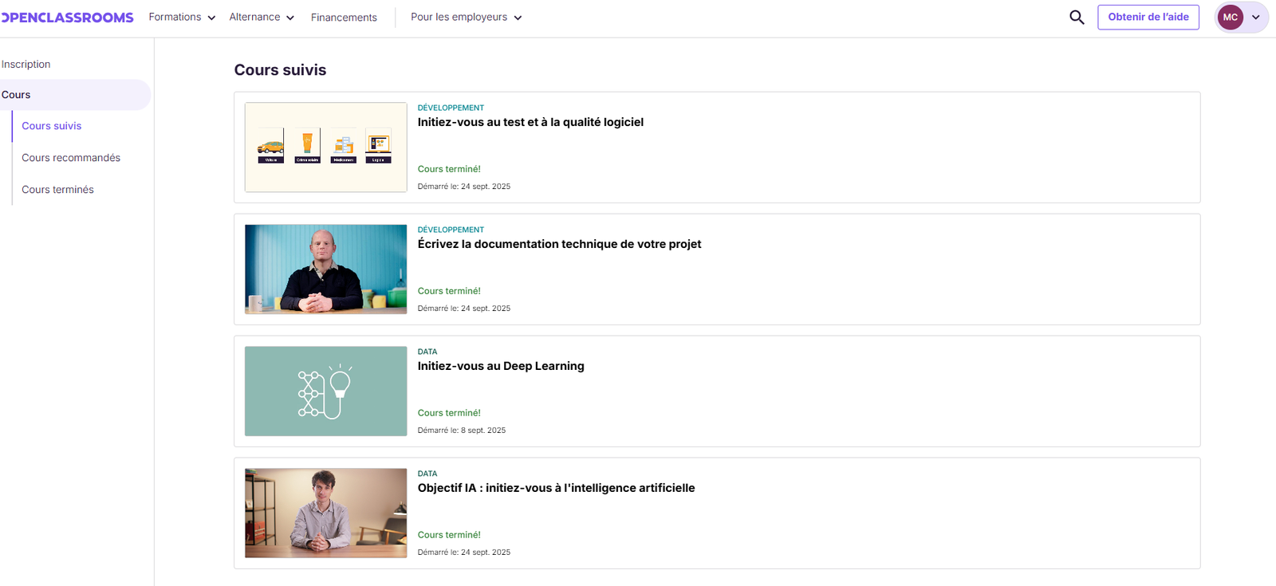Viewport: 1276px width, 586px height.
Task: Open the Financements menu item
Action: click(x=344, y=18)
